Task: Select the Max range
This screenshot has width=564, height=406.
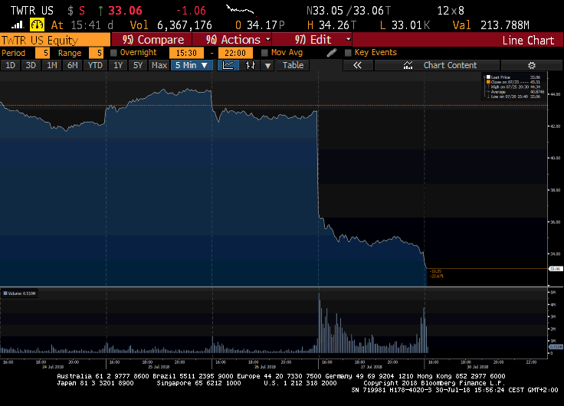Action: click(x=159, y=65)
